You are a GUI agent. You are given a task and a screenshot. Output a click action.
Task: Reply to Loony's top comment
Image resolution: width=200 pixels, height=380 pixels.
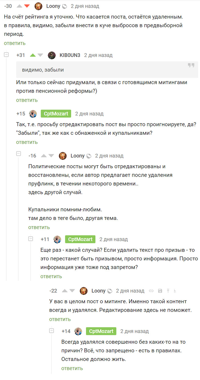[15, 43]
